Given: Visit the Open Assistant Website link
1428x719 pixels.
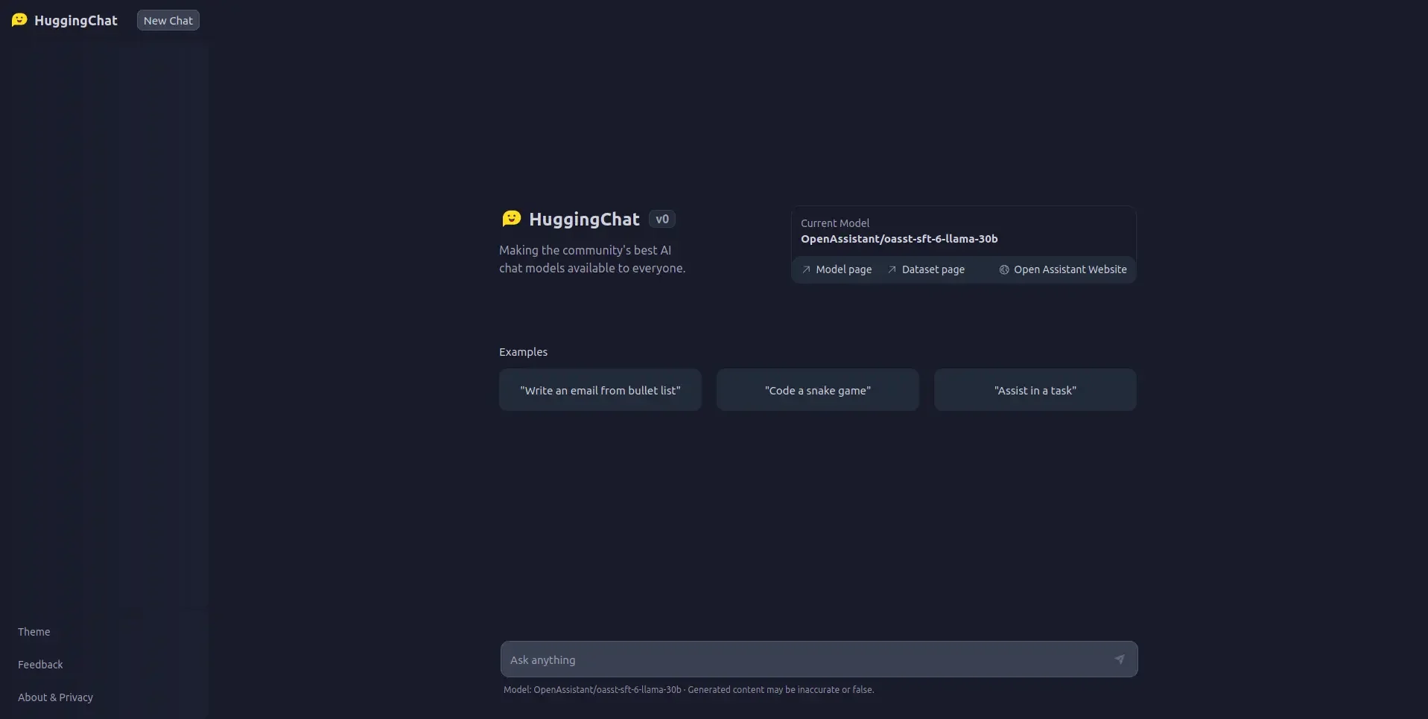Looking at the screenshot, I should 1070,269.
